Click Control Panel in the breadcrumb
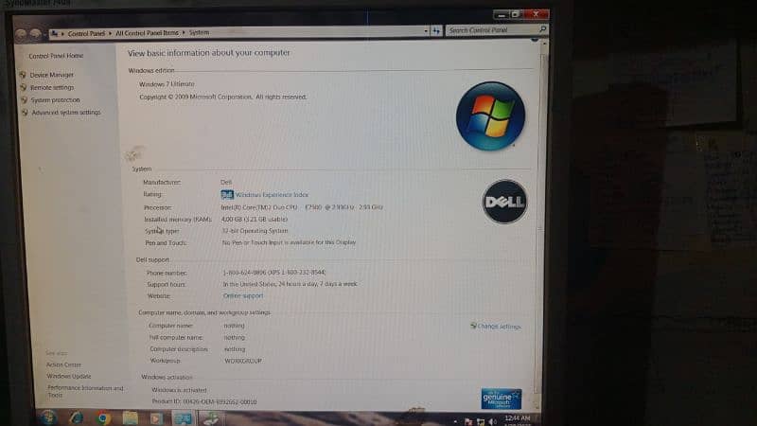Viewport: 757px width, 426px height. tap(86, 33)
